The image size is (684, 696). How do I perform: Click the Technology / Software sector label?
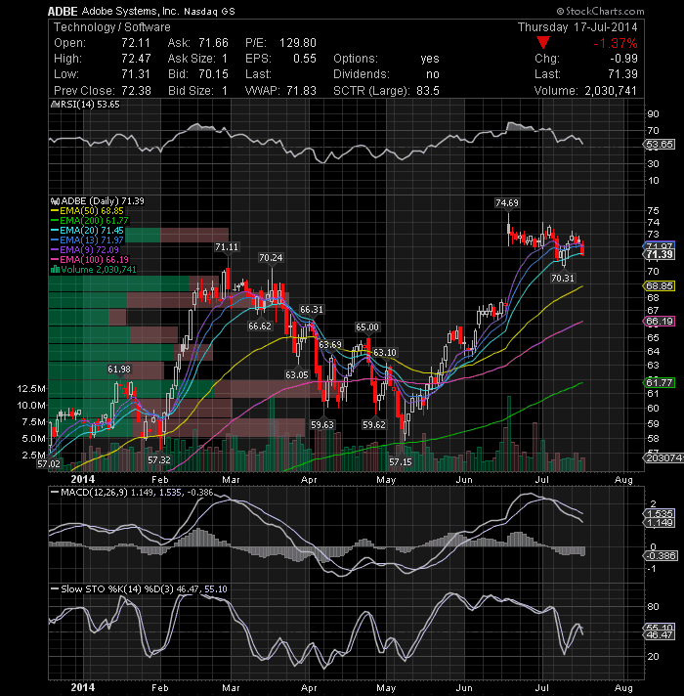(111, 27)
